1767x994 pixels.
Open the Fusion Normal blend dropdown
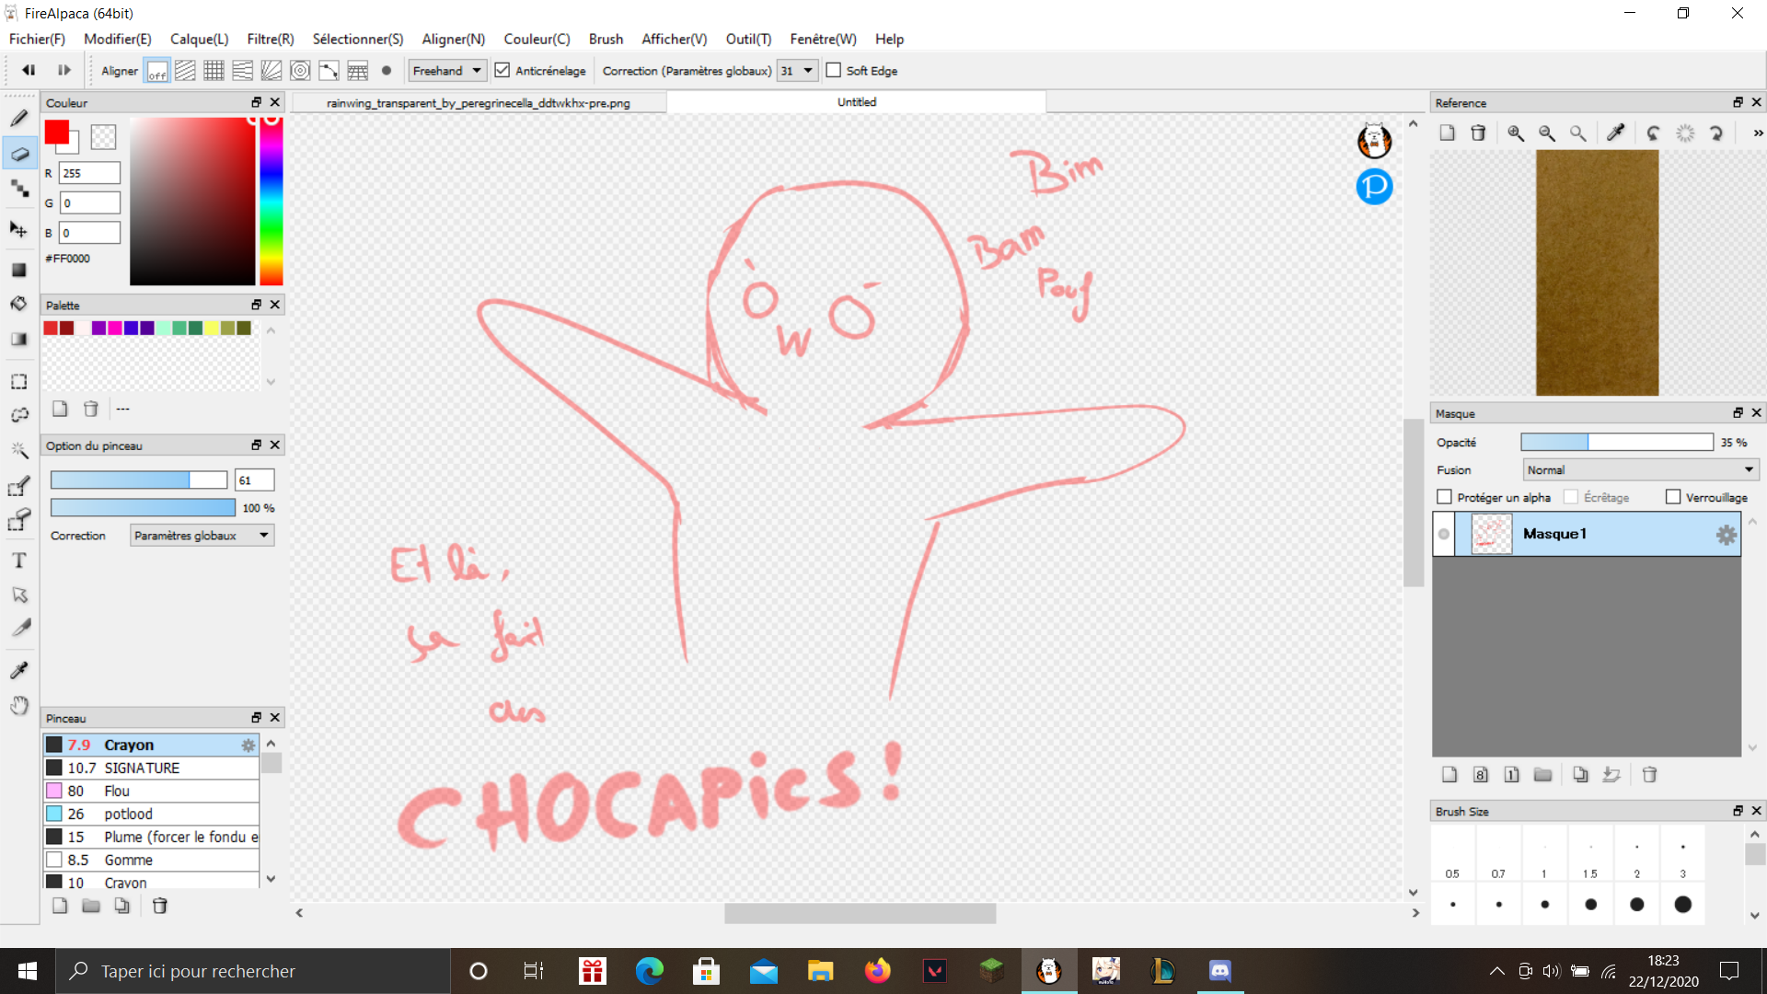(1640, 470)
